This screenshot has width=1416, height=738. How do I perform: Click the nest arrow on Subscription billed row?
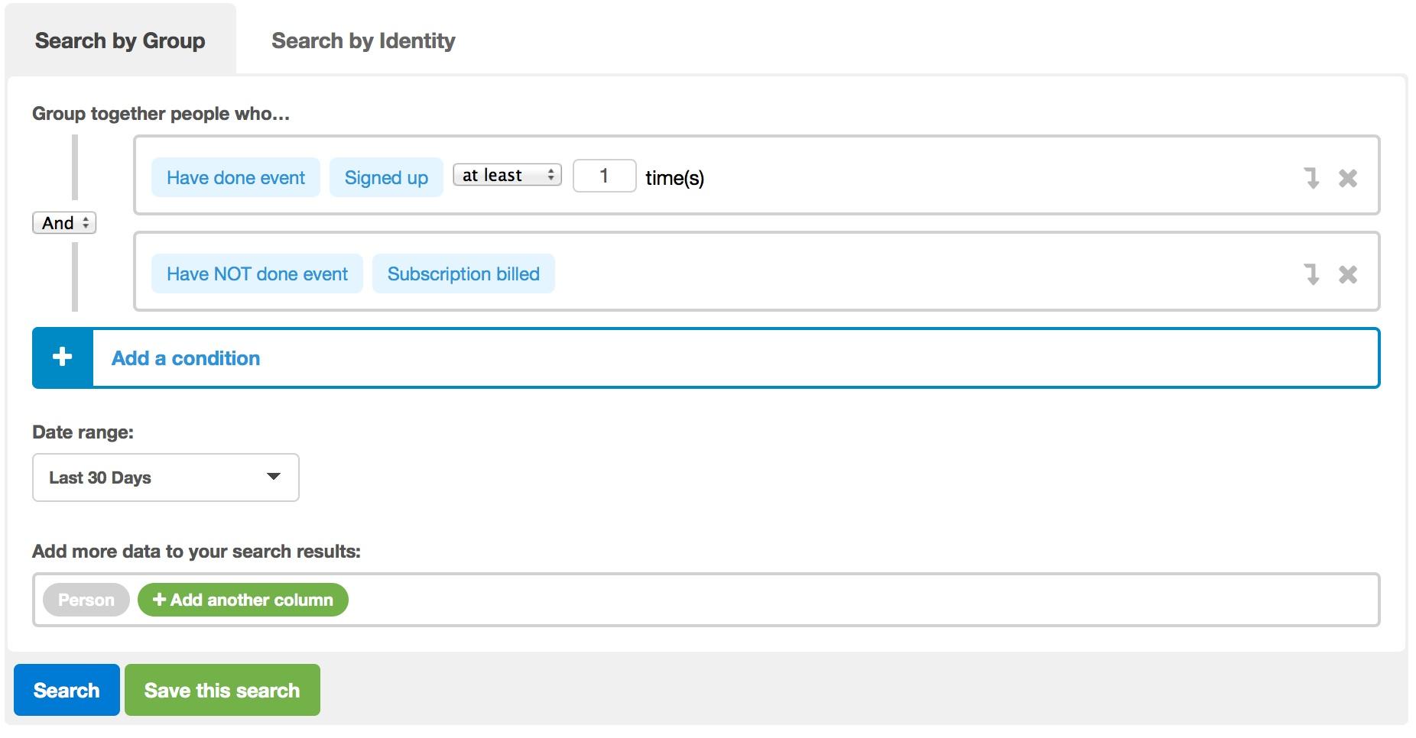pyautogui.click(x=1311, y=274)
